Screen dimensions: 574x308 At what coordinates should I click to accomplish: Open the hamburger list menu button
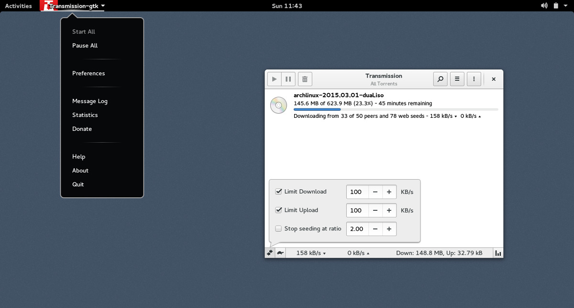tap(457, 79)
